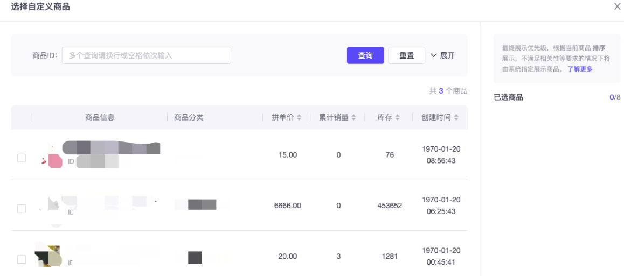Click the 商品信息 column header
The width and height of the screenshot is (624, 276).
click(x=100, y=117)
